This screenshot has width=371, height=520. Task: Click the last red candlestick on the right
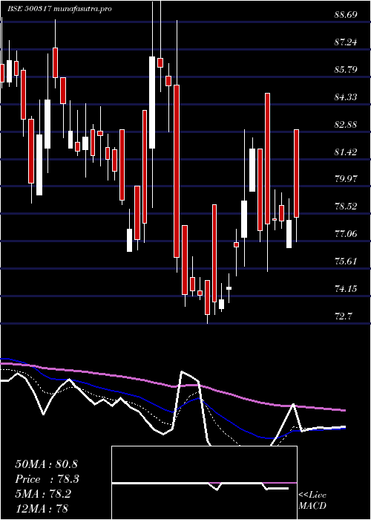tap(297, 173)
